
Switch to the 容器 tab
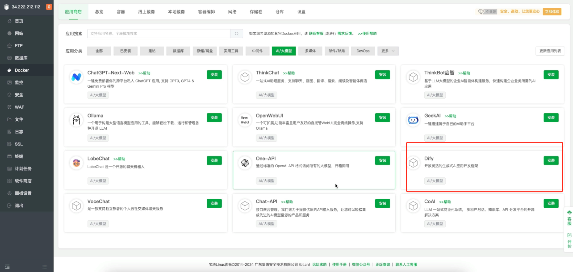tap(121, 12)
